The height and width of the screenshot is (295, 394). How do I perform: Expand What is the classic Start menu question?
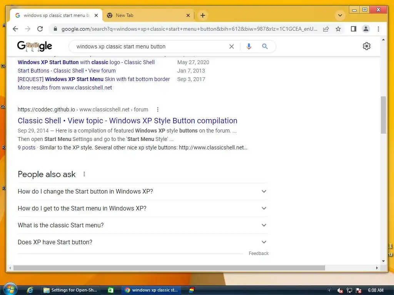tap(143, 225)
